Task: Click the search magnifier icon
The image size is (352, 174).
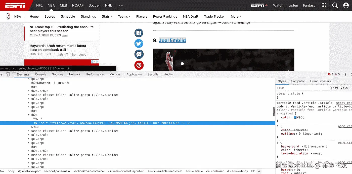Action: (x=335, y=5)
